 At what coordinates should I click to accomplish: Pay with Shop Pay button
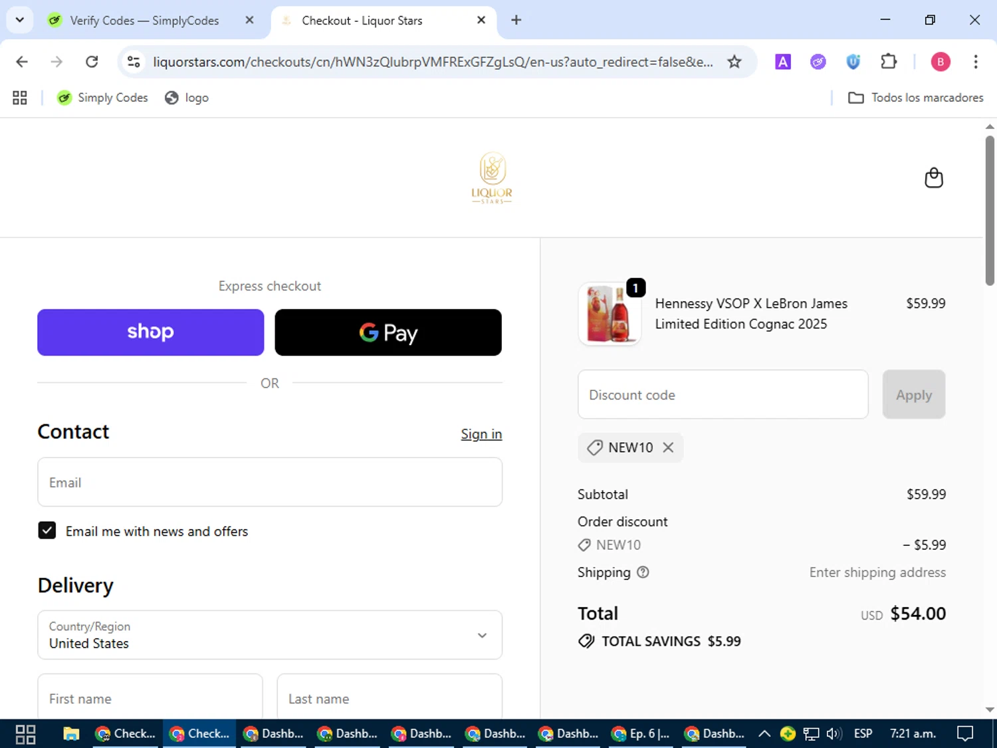point(151,332)
